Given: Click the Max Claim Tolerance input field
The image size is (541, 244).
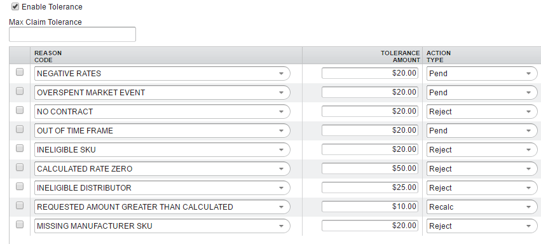Looking at the screenshot, I should (72, 34).
